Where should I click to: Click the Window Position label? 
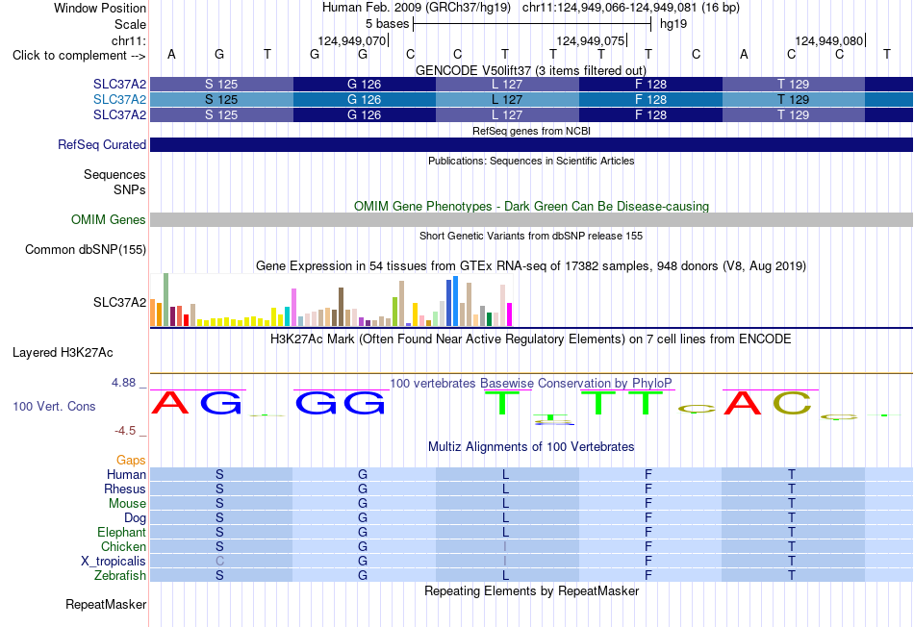[100, 8]
